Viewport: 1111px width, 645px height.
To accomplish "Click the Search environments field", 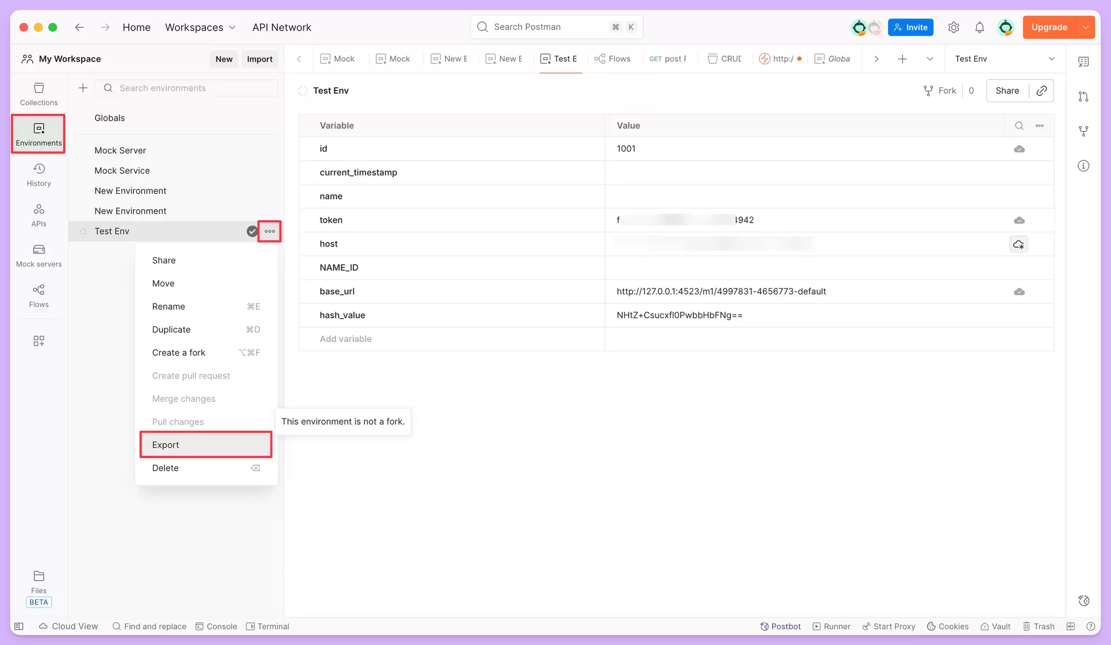I will coord(187,88).
